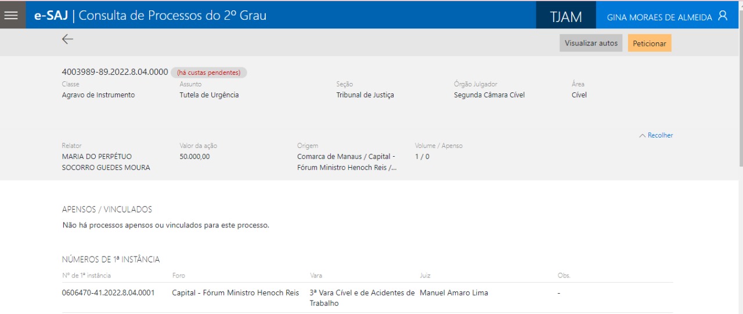Collapse details with the Recolher link
The image size is (743, 314).
click(660, 135)
